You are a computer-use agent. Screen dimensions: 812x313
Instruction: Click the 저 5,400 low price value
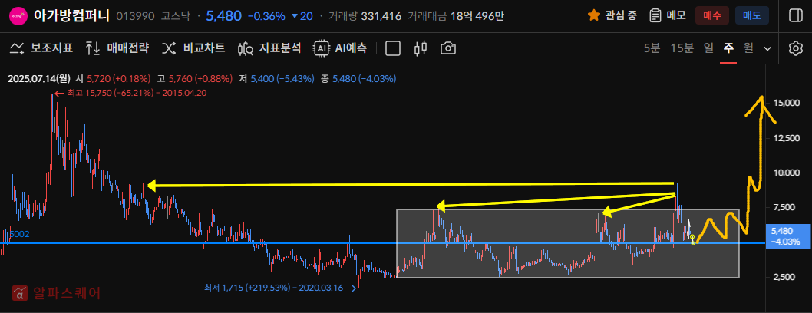point(276,79)
